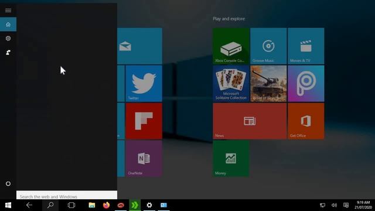The width and height of the screenshot is (375, 211).
Task: Open the News tile
Action: coord(250,121)
